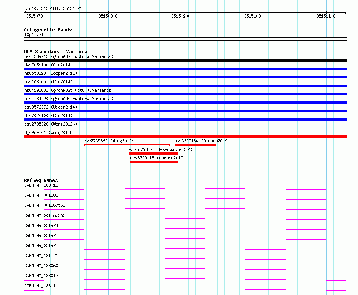Screen dimensions: 358x295
Task: Open variant esv2735362 (Wong2012b)
Action: (110, 141)
